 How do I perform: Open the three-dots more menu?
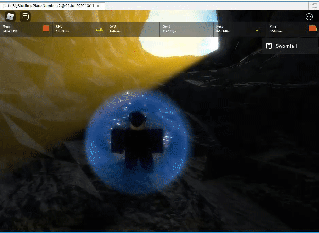click(x=309, y=17)
